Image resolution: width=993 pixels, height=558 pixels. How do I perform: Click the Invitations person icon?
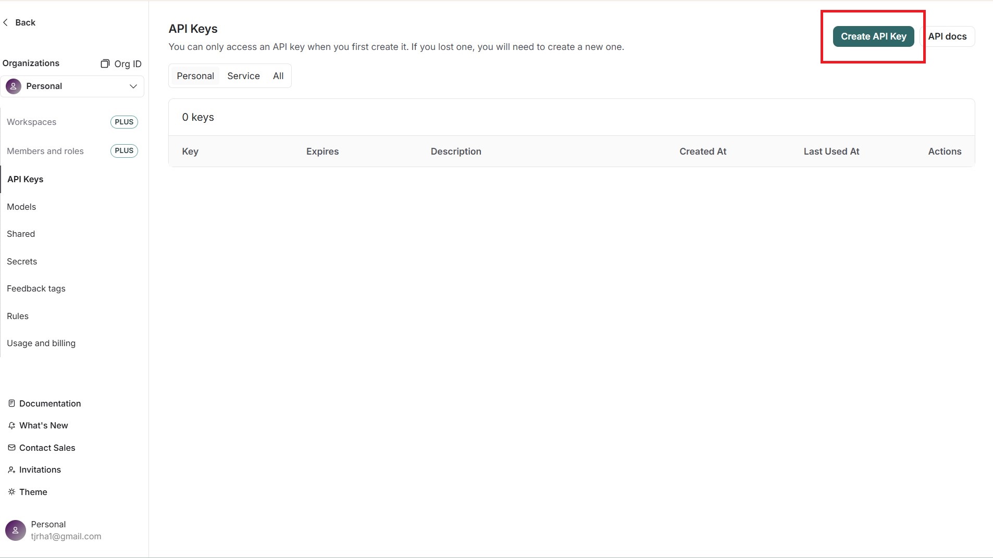11,470
